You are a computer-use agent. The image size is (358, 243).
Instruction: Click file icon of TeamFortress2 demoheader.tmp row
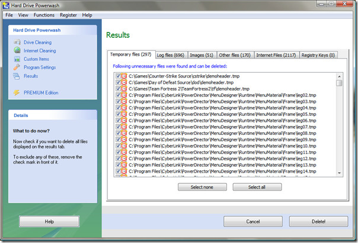click(x=124, y=89)
